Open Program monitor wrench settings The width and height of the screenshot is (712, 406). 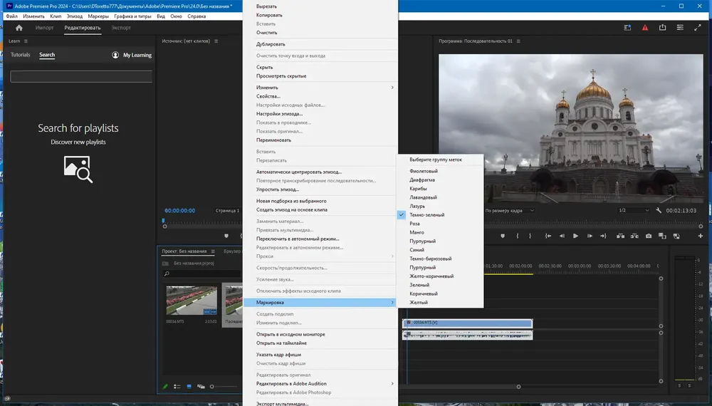659,210
